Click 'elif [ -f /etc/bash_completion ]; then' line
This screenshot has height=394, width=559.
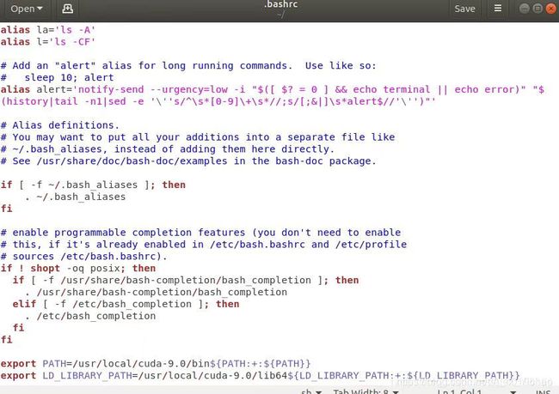coord(126,305)
